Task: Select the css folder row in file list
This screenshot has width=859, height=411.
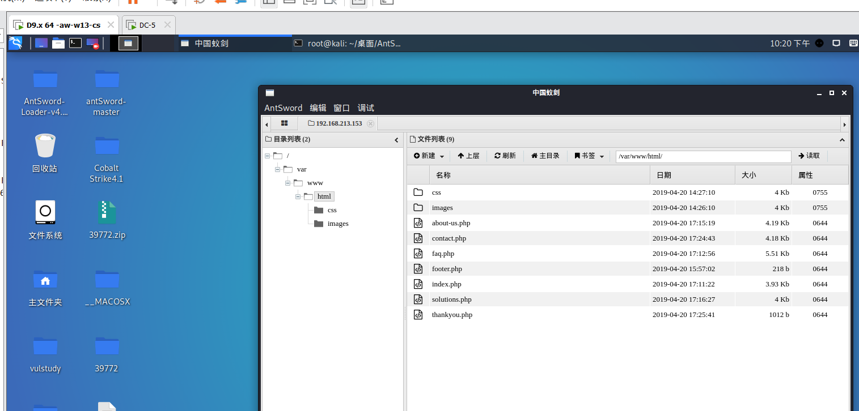Action: pyautogui.click(x=628, y=192)
